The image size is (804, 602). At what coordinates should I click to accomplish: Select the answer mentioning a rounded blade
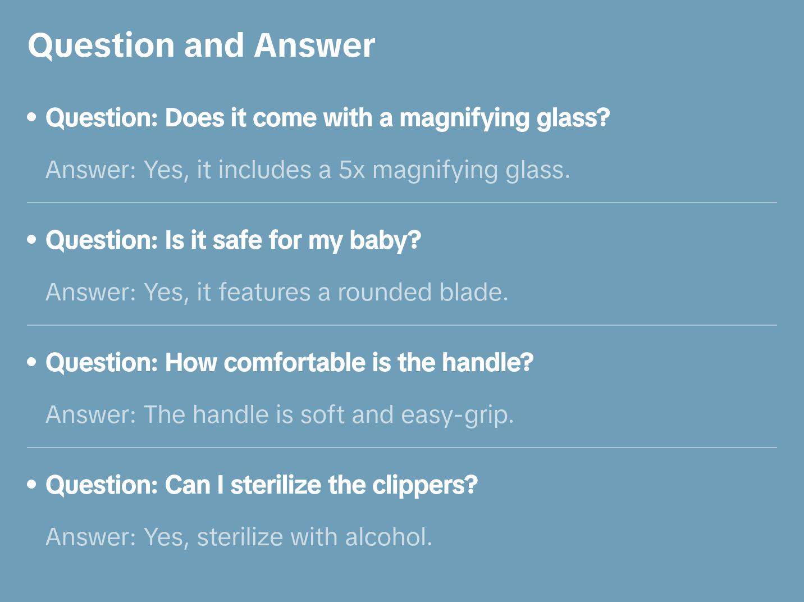pos(277,293)
